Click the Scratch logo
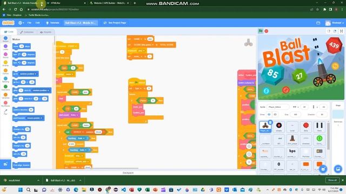Image resolution: width=346 pixels, height=194 pixels. [8, 23]
